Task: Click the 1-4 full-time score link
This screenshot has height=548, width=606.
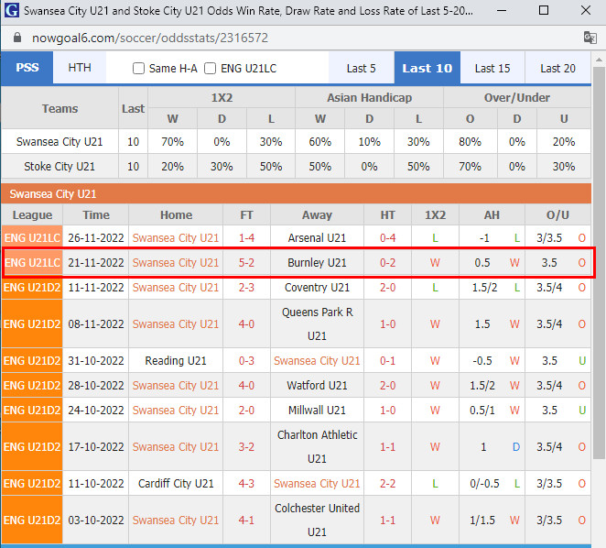Action: point(247,238)
